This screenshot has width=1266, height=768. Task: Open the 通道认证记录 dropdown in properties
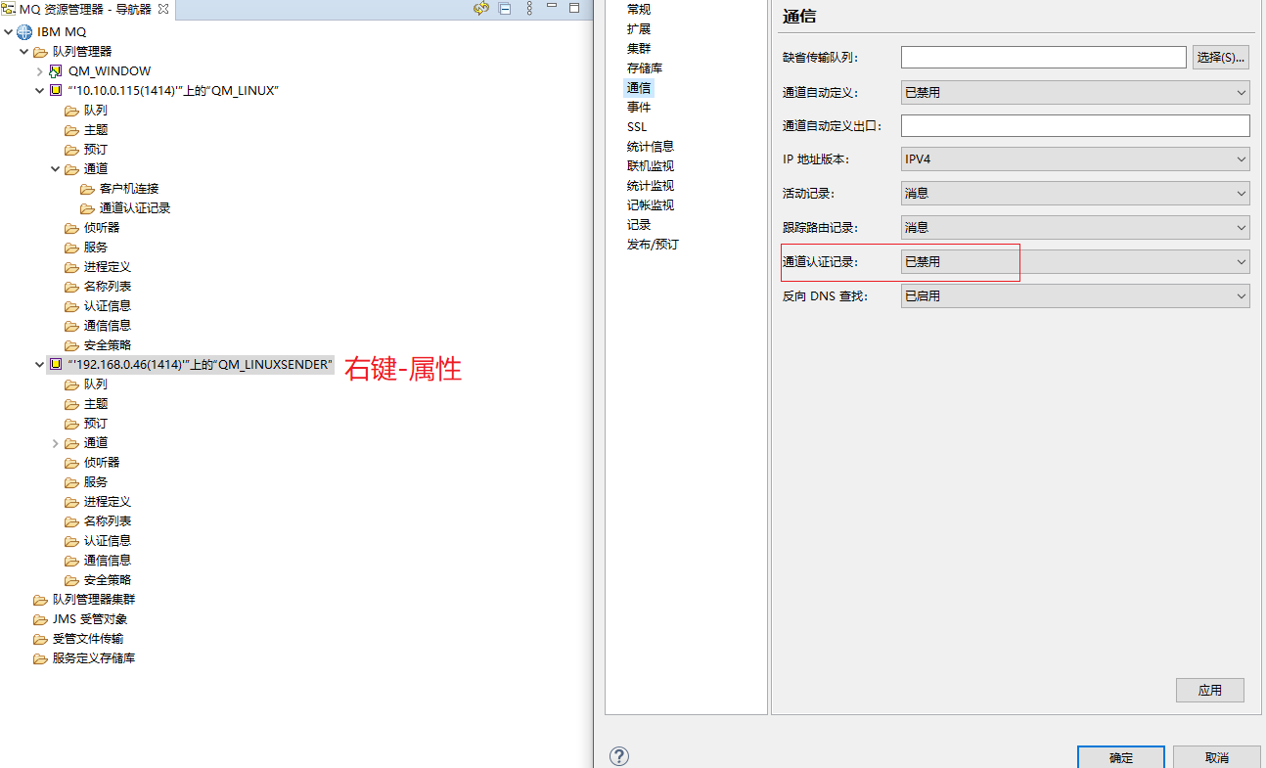1075,261
